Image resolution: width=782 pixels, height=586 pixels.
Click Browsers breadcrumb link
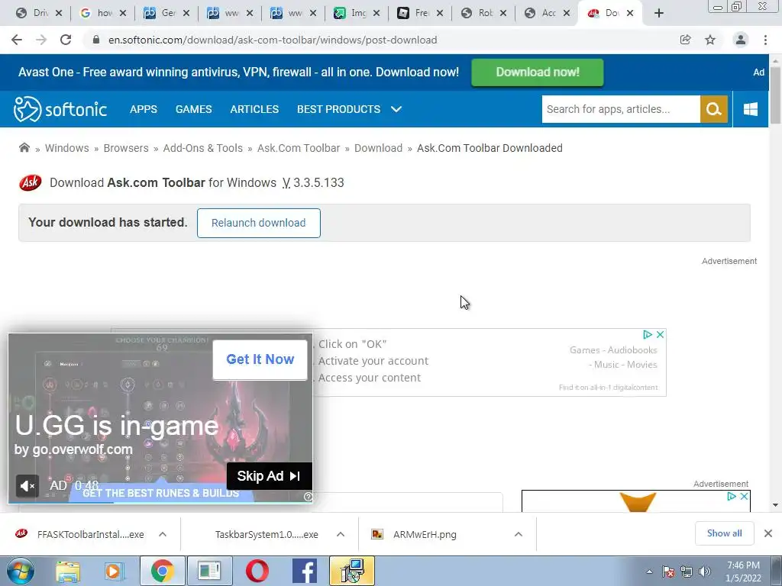click(x=126, y=148)
